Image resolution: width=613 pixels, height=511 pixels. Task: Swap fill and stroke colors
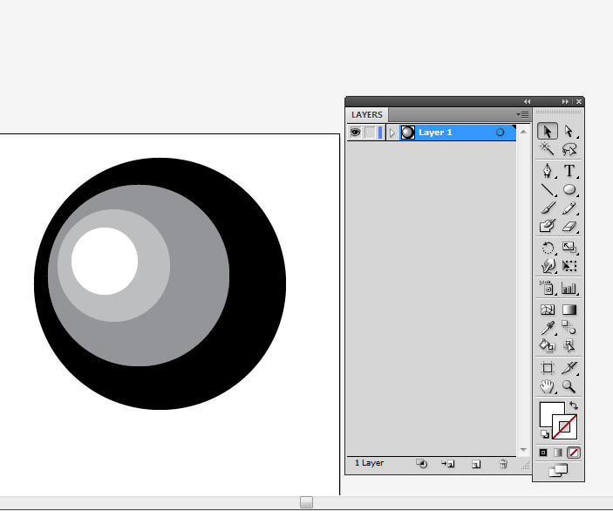tap(573, 406)
